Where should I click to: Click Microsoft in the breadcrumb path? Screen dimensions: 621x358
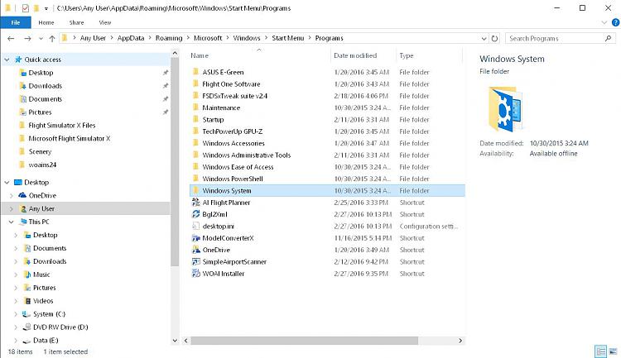click(x=208, y=38)
